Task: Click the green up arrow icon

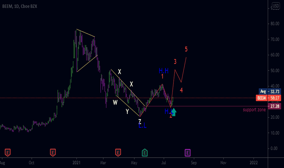Action: point(174,112)
